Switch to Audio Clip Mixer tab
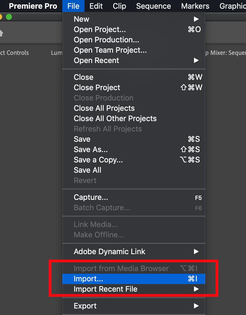 (x=226, y=53)
